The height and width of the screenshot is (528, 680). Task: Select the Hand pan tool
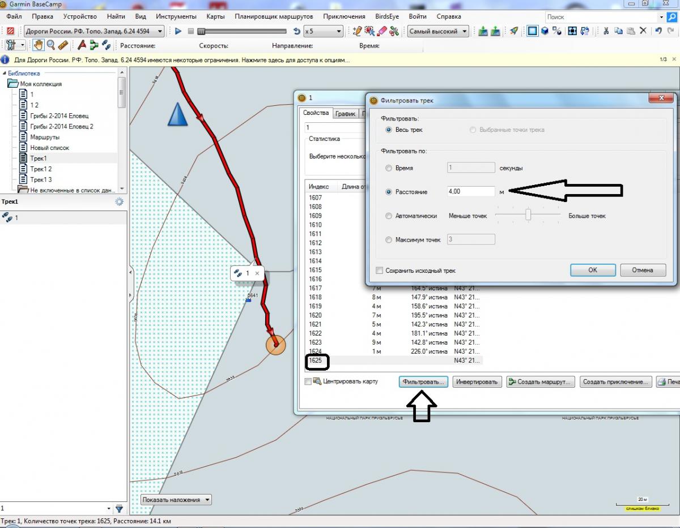point(40,45)
